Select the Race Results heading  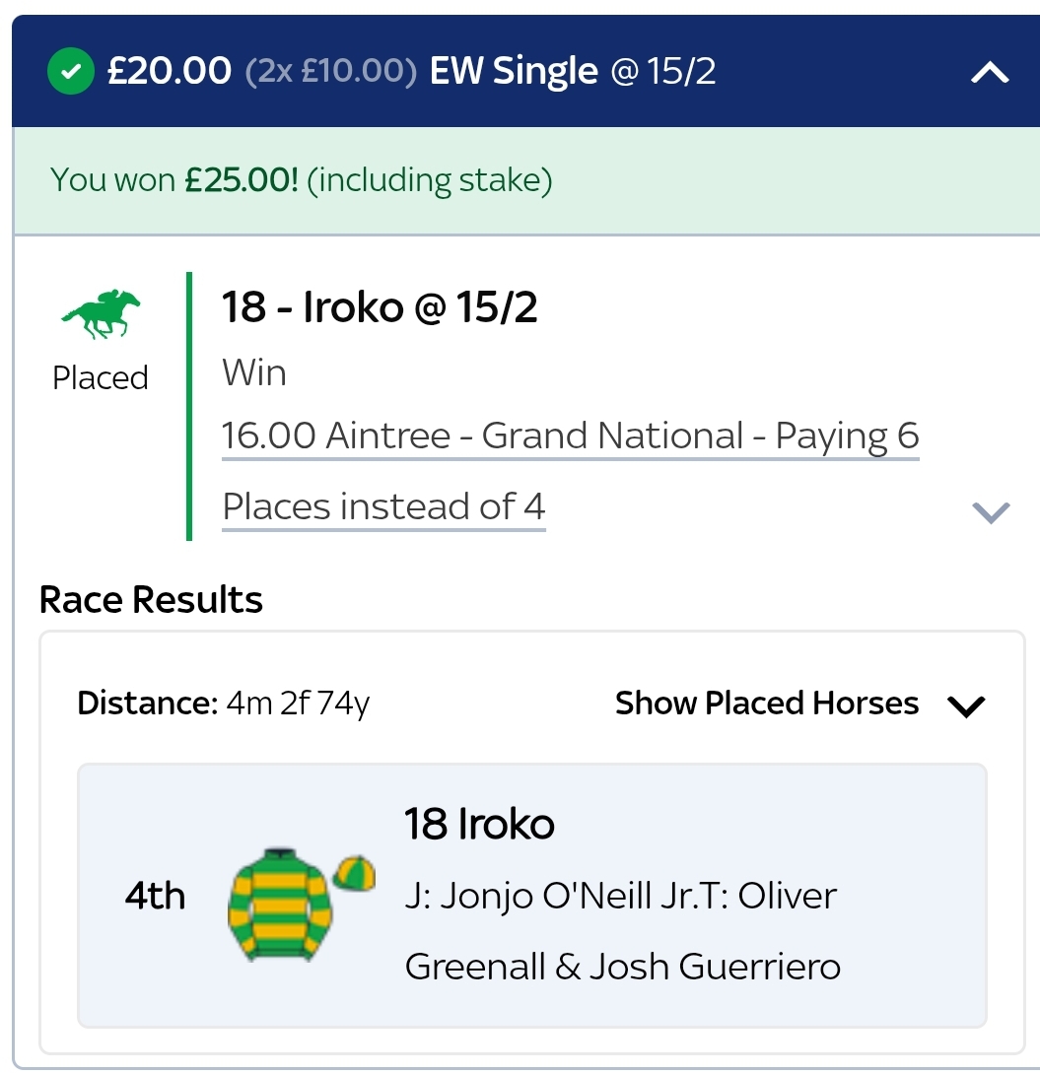click(149, 599)
